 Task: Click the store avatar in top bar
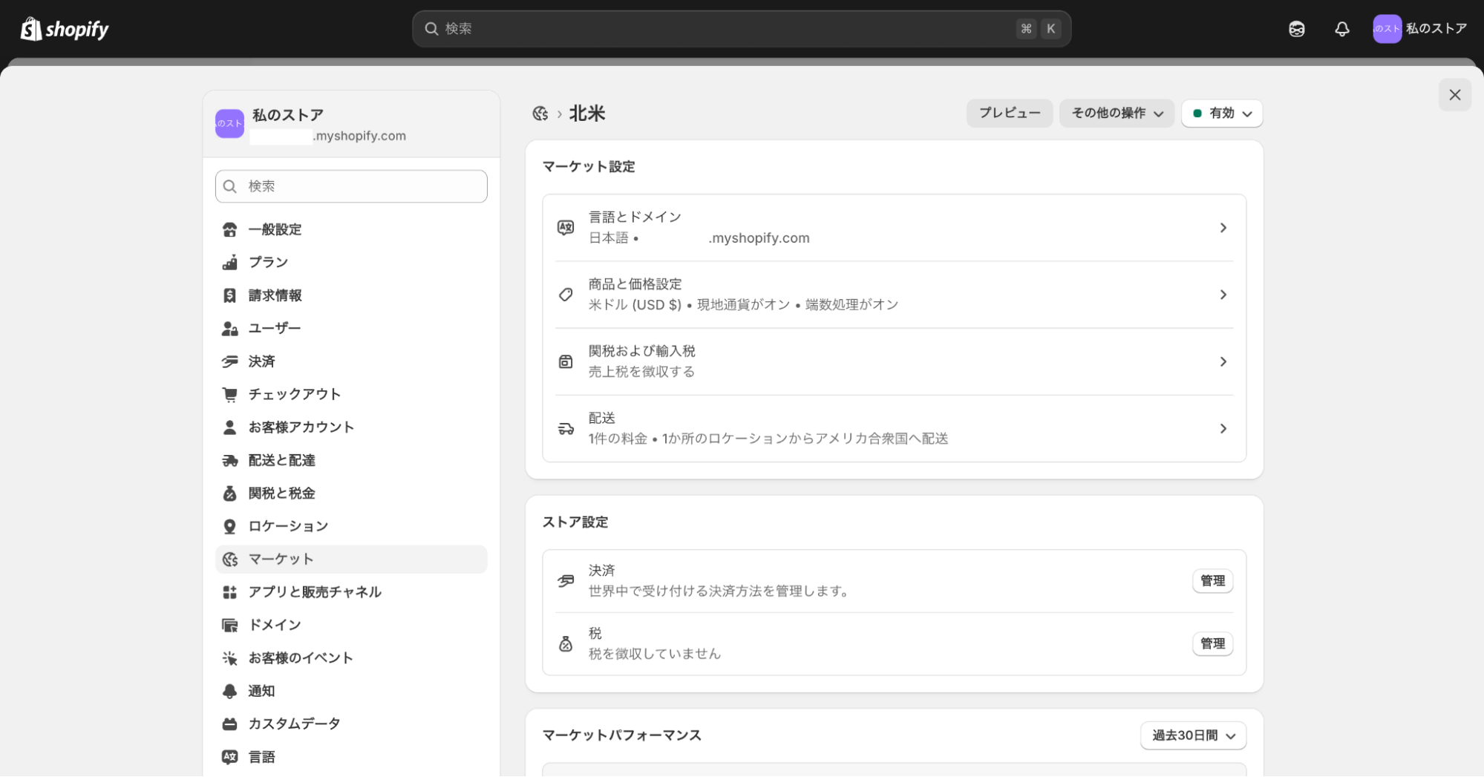coord(1386,29)
